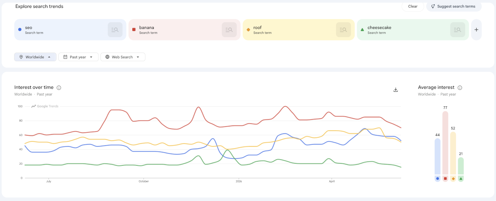Viewport: 496px width, 201px height.
Task: Click the Explore search trends heading
Action: [39, 7]
